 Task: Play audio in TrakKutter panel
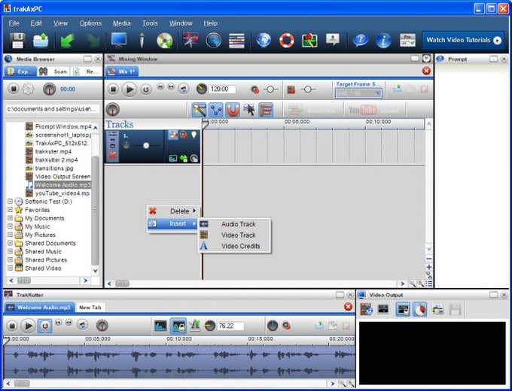(28, 326)
